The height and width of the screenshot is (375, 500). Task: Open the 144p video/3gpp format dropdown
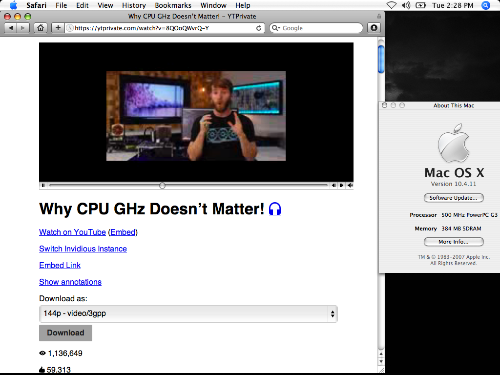click(x=188, y=314)
